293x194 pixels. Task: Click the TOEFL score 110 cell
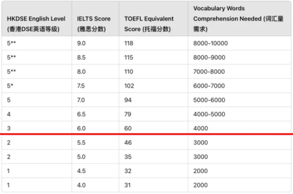point(129,72)
